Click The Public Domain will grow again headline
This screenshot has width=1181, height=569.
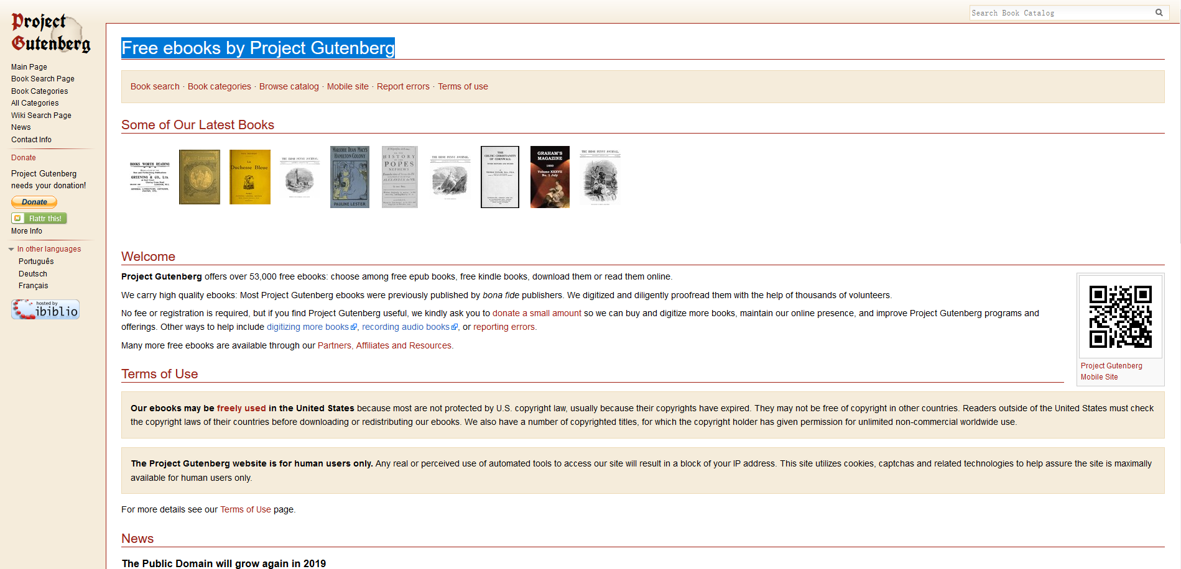[224, 563]
